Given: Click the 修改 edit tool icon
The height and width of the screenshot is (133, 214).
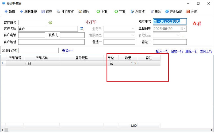Looking at the screenshot, I should (x=80, y=11).
